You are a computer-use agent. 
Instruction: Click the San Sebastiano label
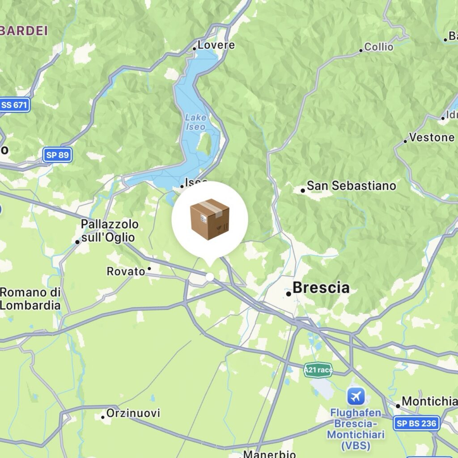click(351, 186)
